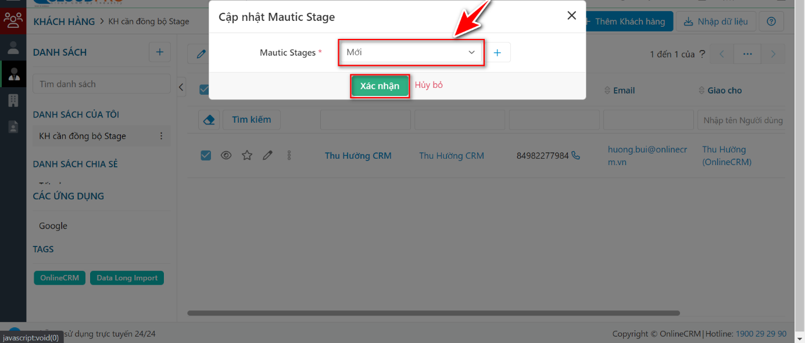Open the kebab menu on Thu Hường CRM row

click(x=289, y=155)
